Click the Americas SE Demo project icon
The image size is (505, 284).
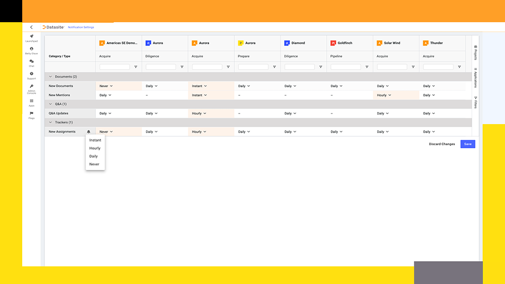pos(102,43)
